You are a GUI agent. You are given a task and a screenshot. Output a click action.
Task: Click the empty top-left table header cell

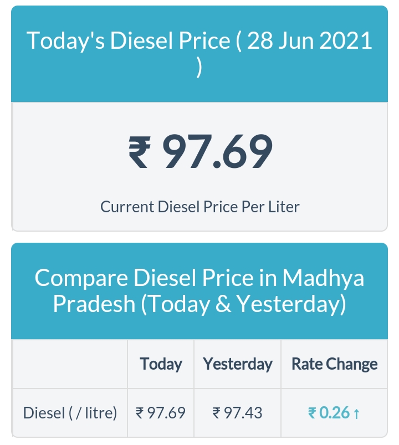pyautogui.click(x=70, y=364)
